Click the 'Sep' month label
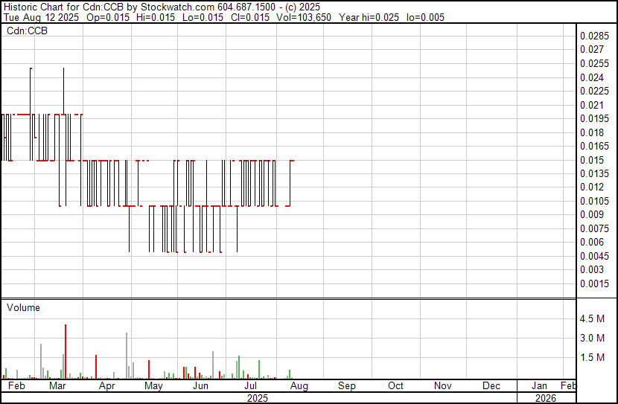Screen dimensions: 618x404 pyautogui.click(x=347, y=385)
